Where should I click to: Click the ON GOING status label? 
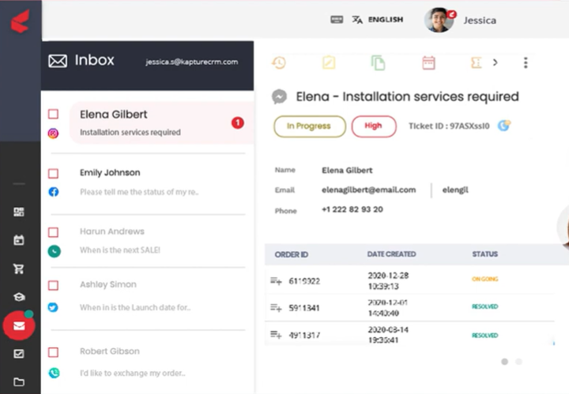pyautogui.click(x=484, y=279)
